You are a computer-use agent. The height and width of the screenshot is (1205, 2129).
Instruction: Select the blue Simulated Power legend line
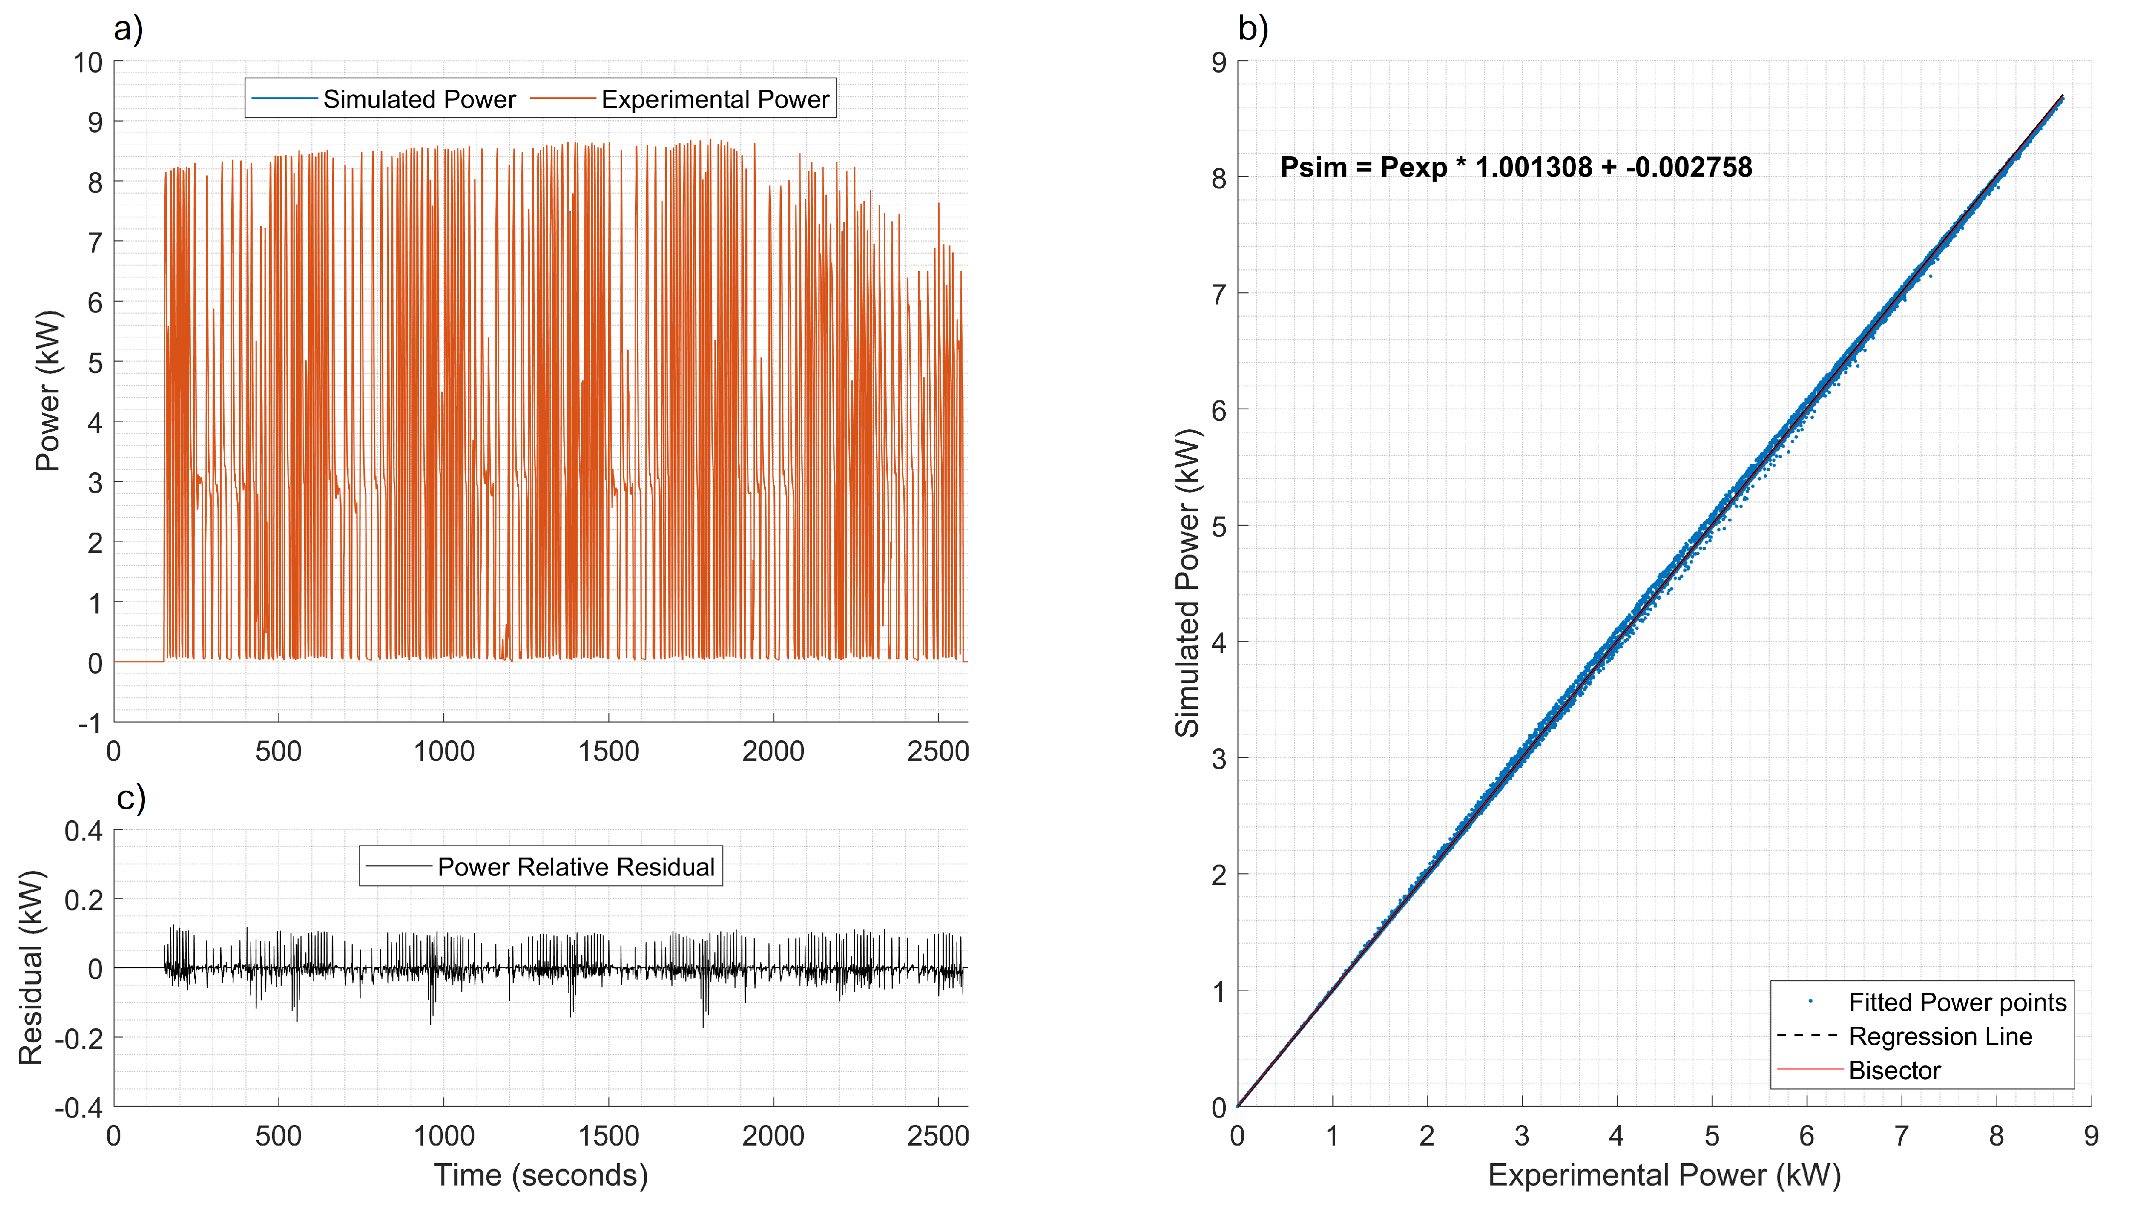[x=284, y=99]
